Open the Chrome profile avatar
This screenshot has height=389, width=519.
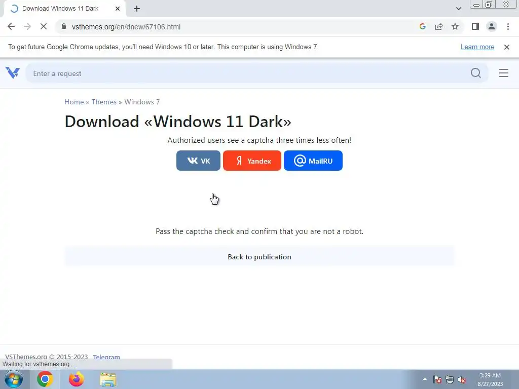point(492,26)
